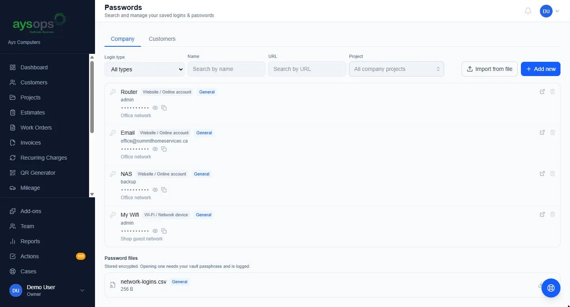Reveal the NAS password

tap(155, 190)
